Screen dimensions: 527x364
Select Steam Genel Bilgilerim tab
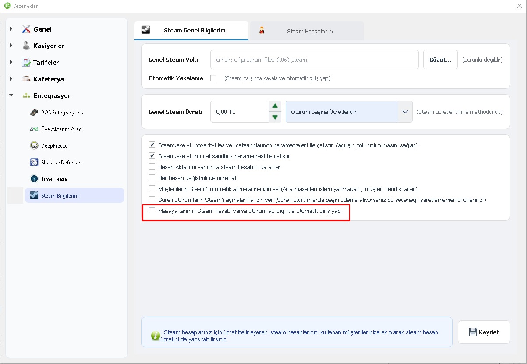(191, 31)
